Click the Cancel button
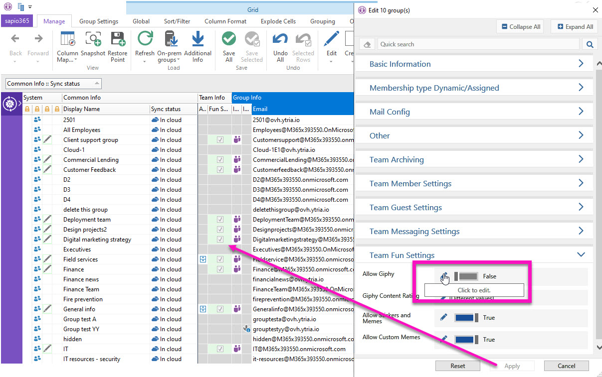This screenshot has width=602, height=377. pos(566,366)
